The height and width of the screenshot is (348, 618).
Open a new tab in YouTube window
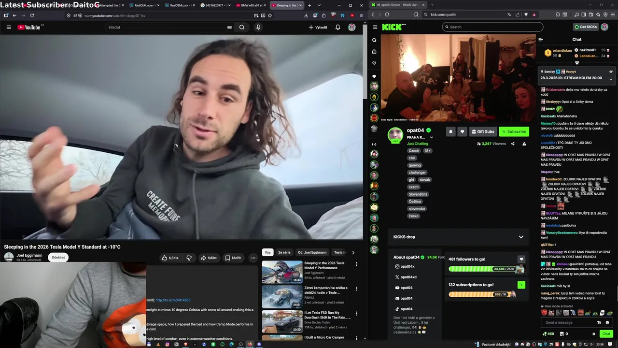[309, 5]
